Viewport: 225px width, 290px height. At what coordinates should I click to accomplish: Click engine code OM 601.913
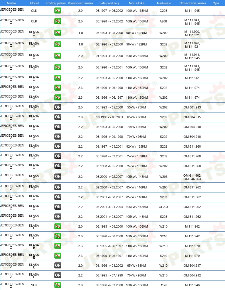(x=192, y=108)
